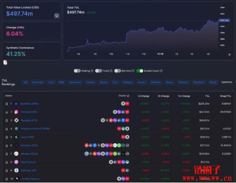This screenshot has width=236, height=183.
Task: Click the Optimism chain icon in ZipSwap row
Action: pyautogui.click(x=123, y=170)
